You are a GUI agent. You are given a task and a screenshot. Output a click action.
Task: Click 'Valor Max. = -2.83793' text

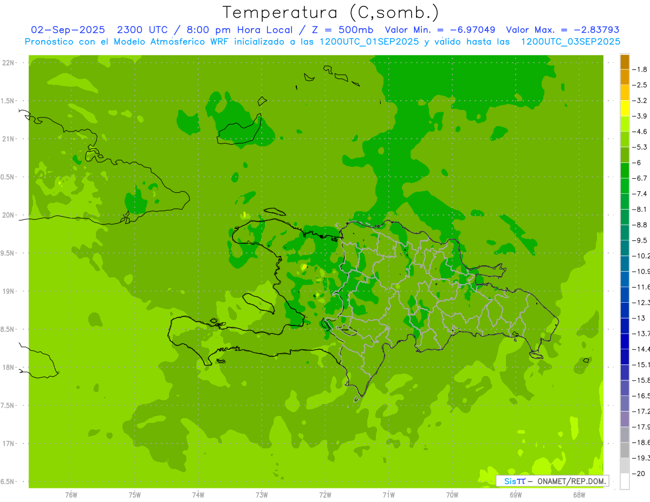pos(563,30)
